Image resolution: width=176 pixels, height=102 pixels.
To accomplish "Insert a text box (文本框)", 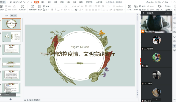I will (x=130, y=7).
